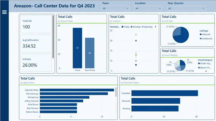
Task: Click the Dalton Davies bar
Action: (58, 112)
